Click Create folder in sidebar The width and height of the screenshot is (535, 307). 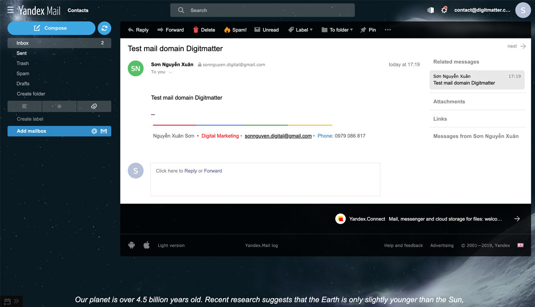(x=31, y=94)
